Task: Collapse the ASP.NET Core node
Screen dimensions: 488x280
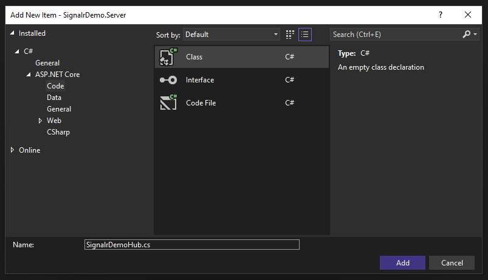Action: click(x=29, y=75)
